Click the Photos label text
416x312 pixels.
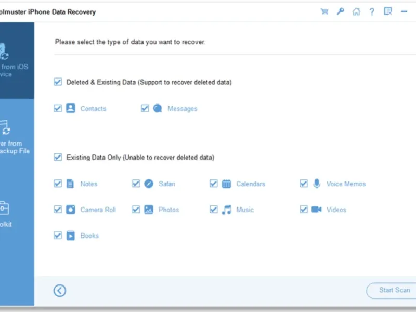pyautogui.click(x=168, y=210)
